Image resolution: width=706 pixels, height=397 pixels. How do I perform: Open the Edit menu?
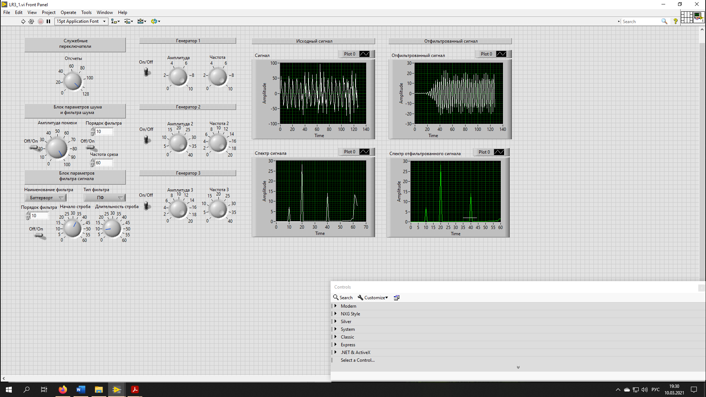[x=19, y=12]
